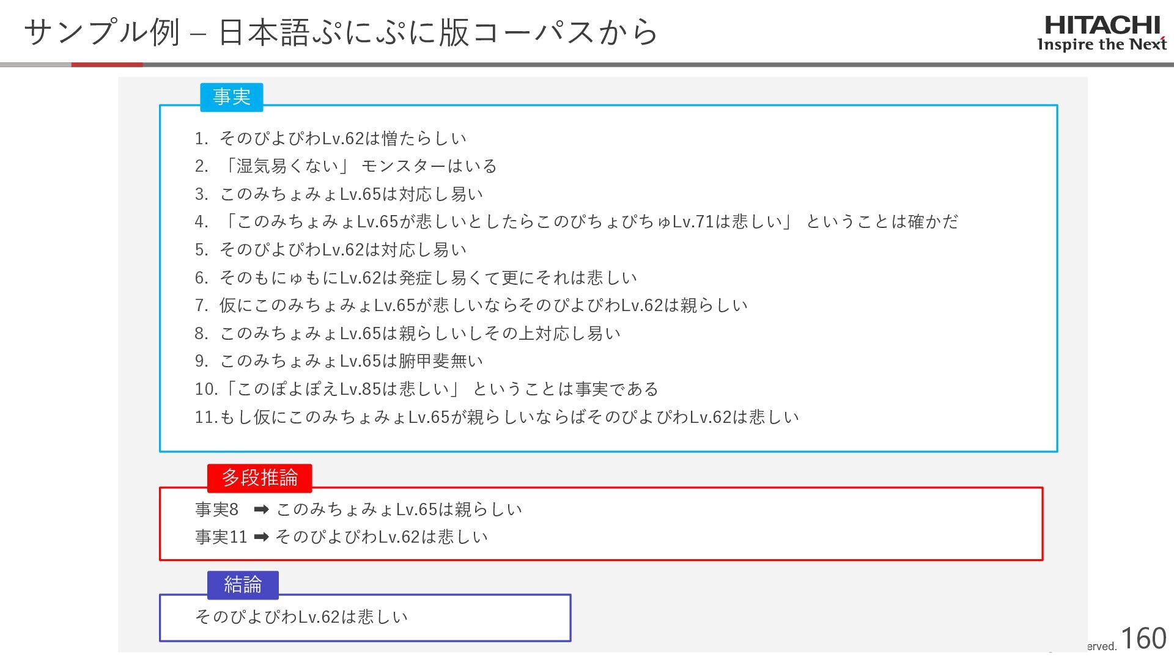1174x660 pixels.
Task: Click the conclusion text in the purple box
Action: point(301,617)
